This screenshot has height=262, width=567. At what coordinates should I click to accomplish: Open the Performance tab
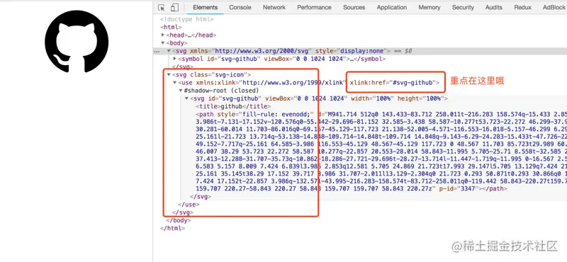(314, 7)
